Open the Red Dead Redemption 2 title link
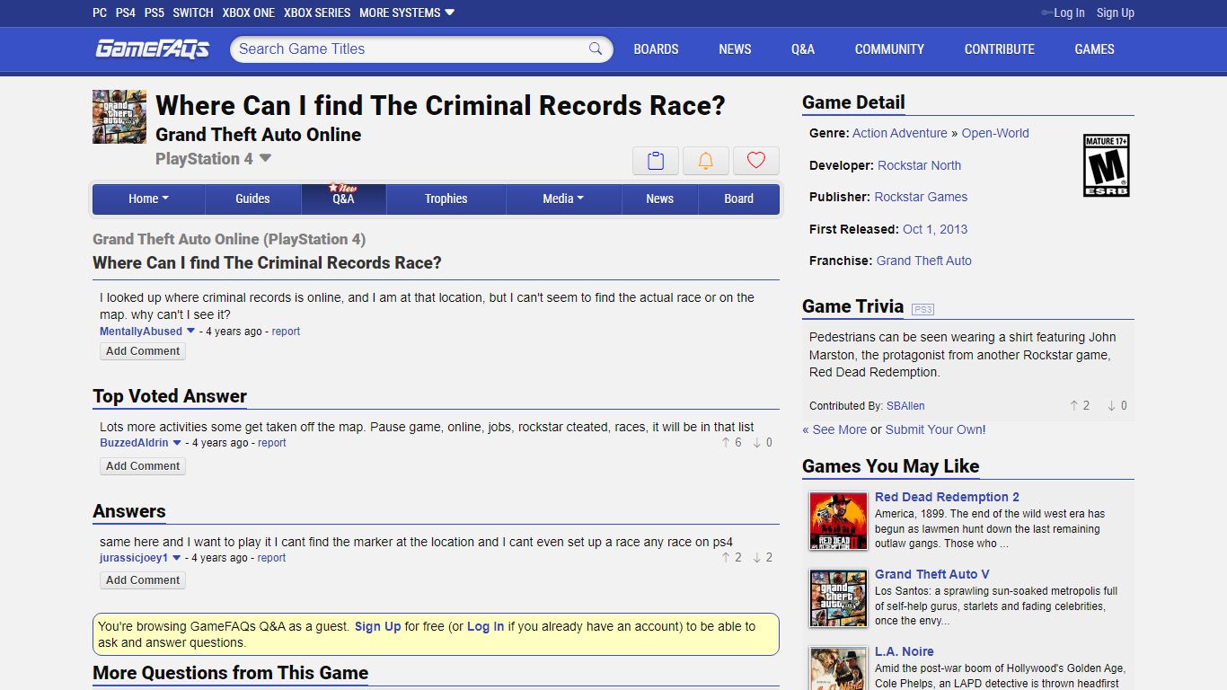Viewport: 1227px width, 690px height. [x=947, y=497]
